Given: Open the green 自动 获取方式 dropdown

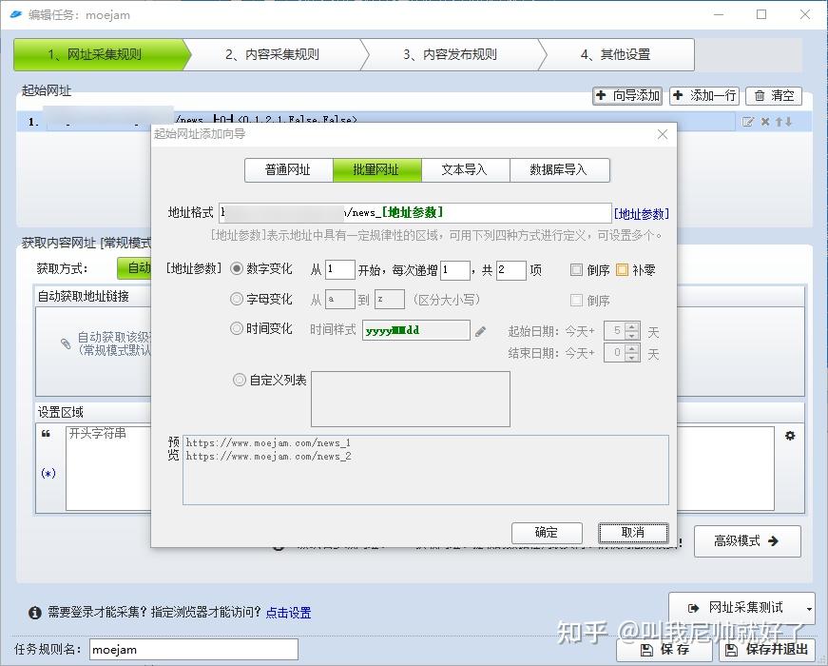Looking at the screenshot, I should click(140, 268).
